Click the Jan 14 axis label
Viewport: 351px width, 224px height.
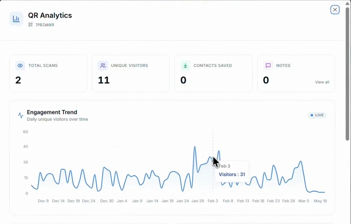[152, 201]
